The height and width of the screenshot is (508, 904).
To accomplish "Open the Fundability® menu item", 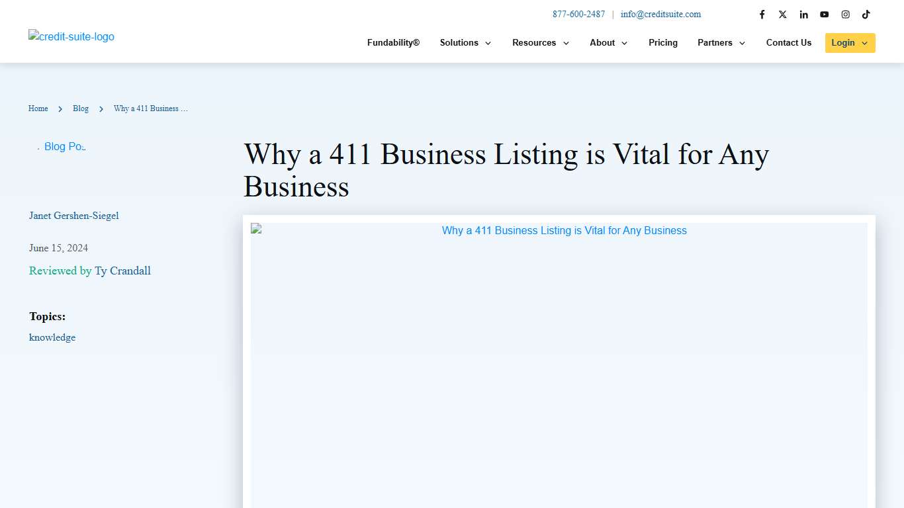I will pos(393,42).
